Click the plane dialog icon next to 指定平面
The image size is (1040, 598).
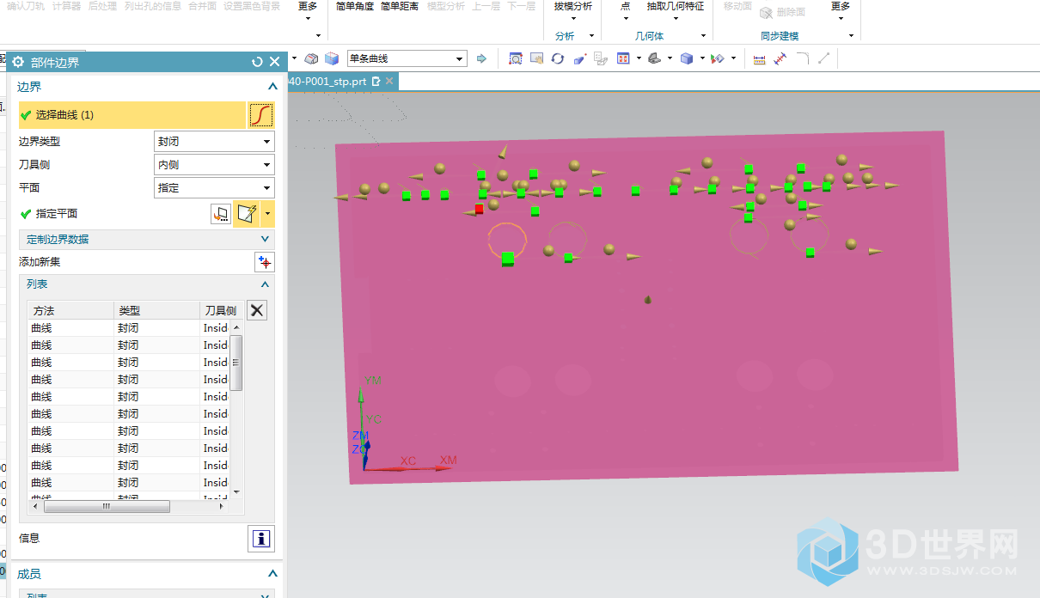click(221, 214)
